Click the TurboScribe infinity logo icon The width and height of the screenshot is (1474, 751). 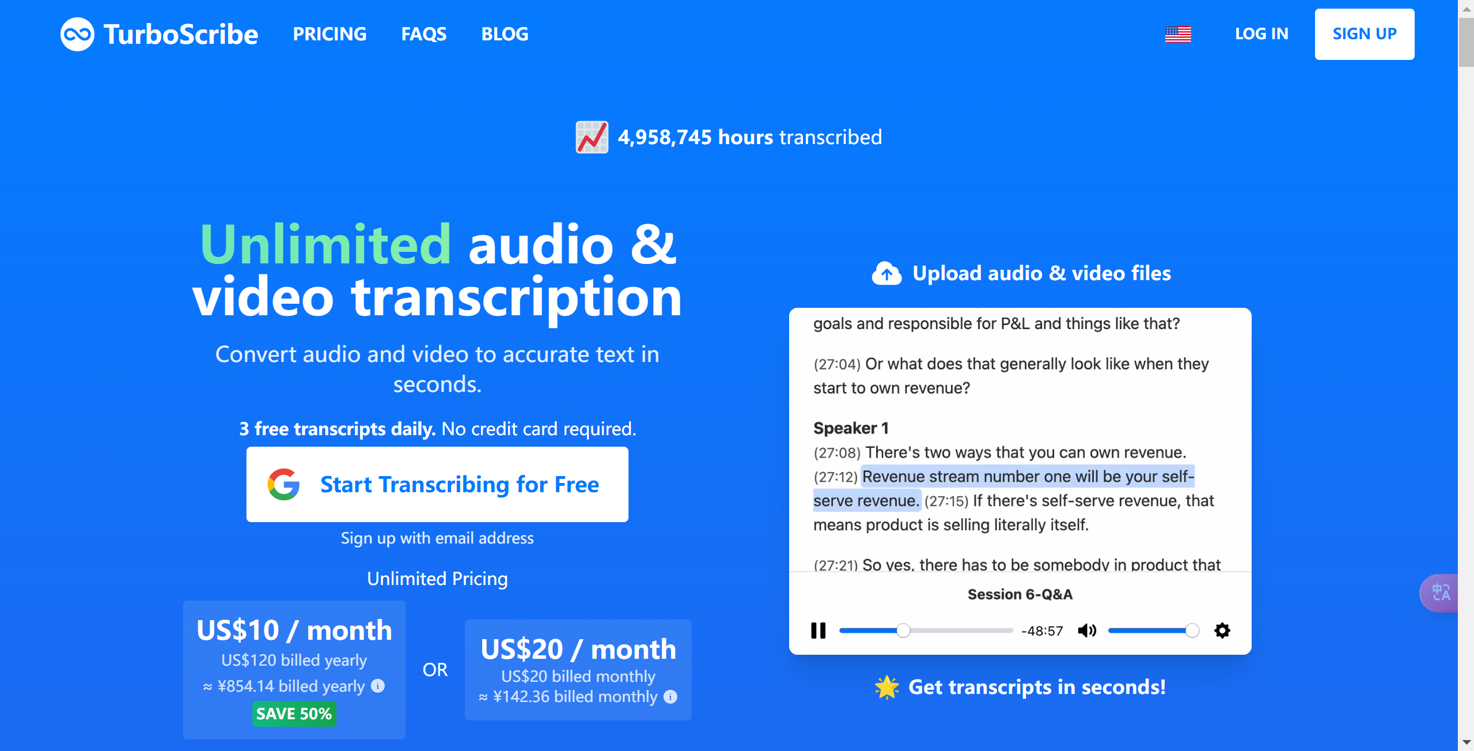(x=77, y=34)
